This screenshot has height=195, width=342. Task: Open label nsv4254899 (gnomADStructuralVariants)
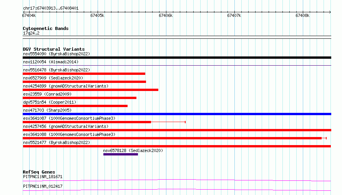66,86
